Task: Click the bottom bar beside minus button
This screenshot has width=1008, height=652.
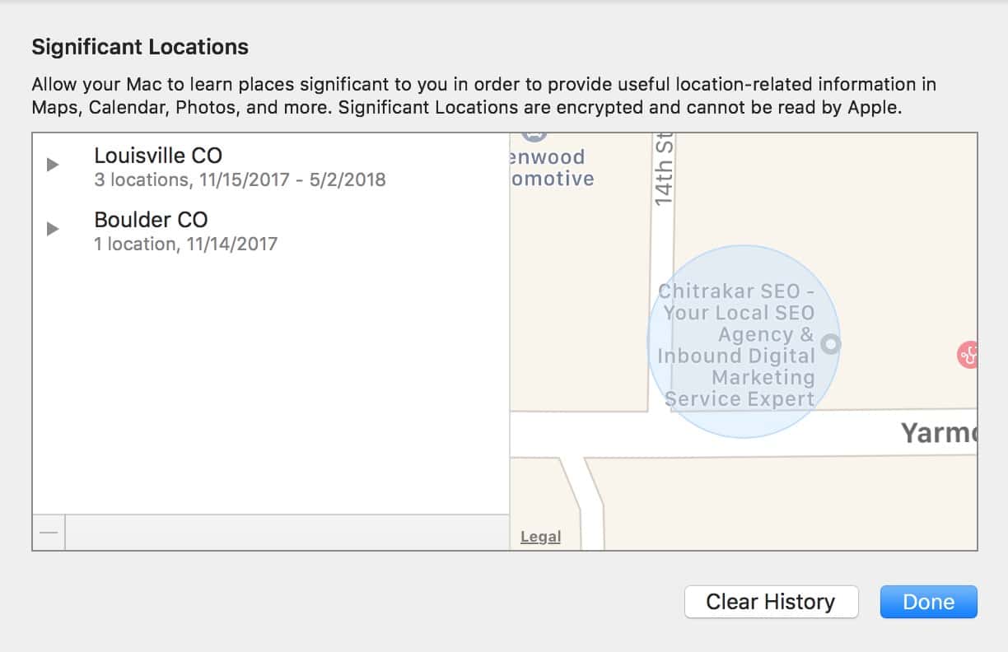Action: pyautogui.click(x=287, y=532)
